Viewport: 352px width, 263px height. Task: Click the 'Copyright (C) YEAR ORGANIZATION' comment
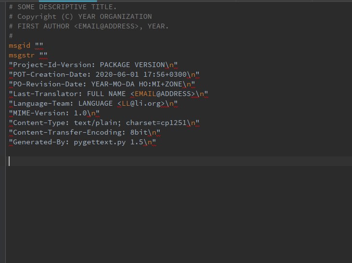pyautogui.click(x=81, y=16)
